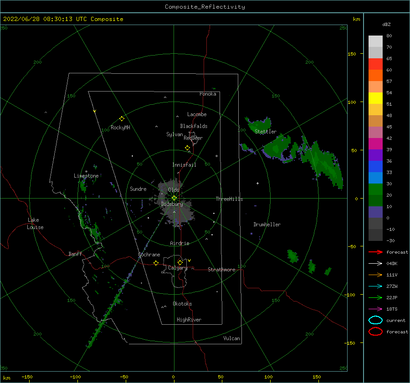This screenshot has height=383, width=410.
Task: Click the cyan current ellipse legend icon
Action: [375, 320]
